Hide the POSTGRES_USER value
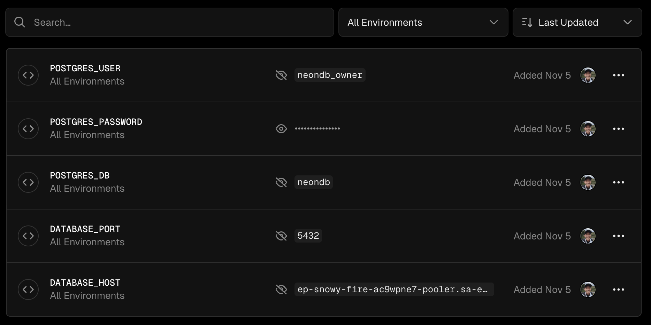Screen dimensions: 651x325 pos(281,75)
